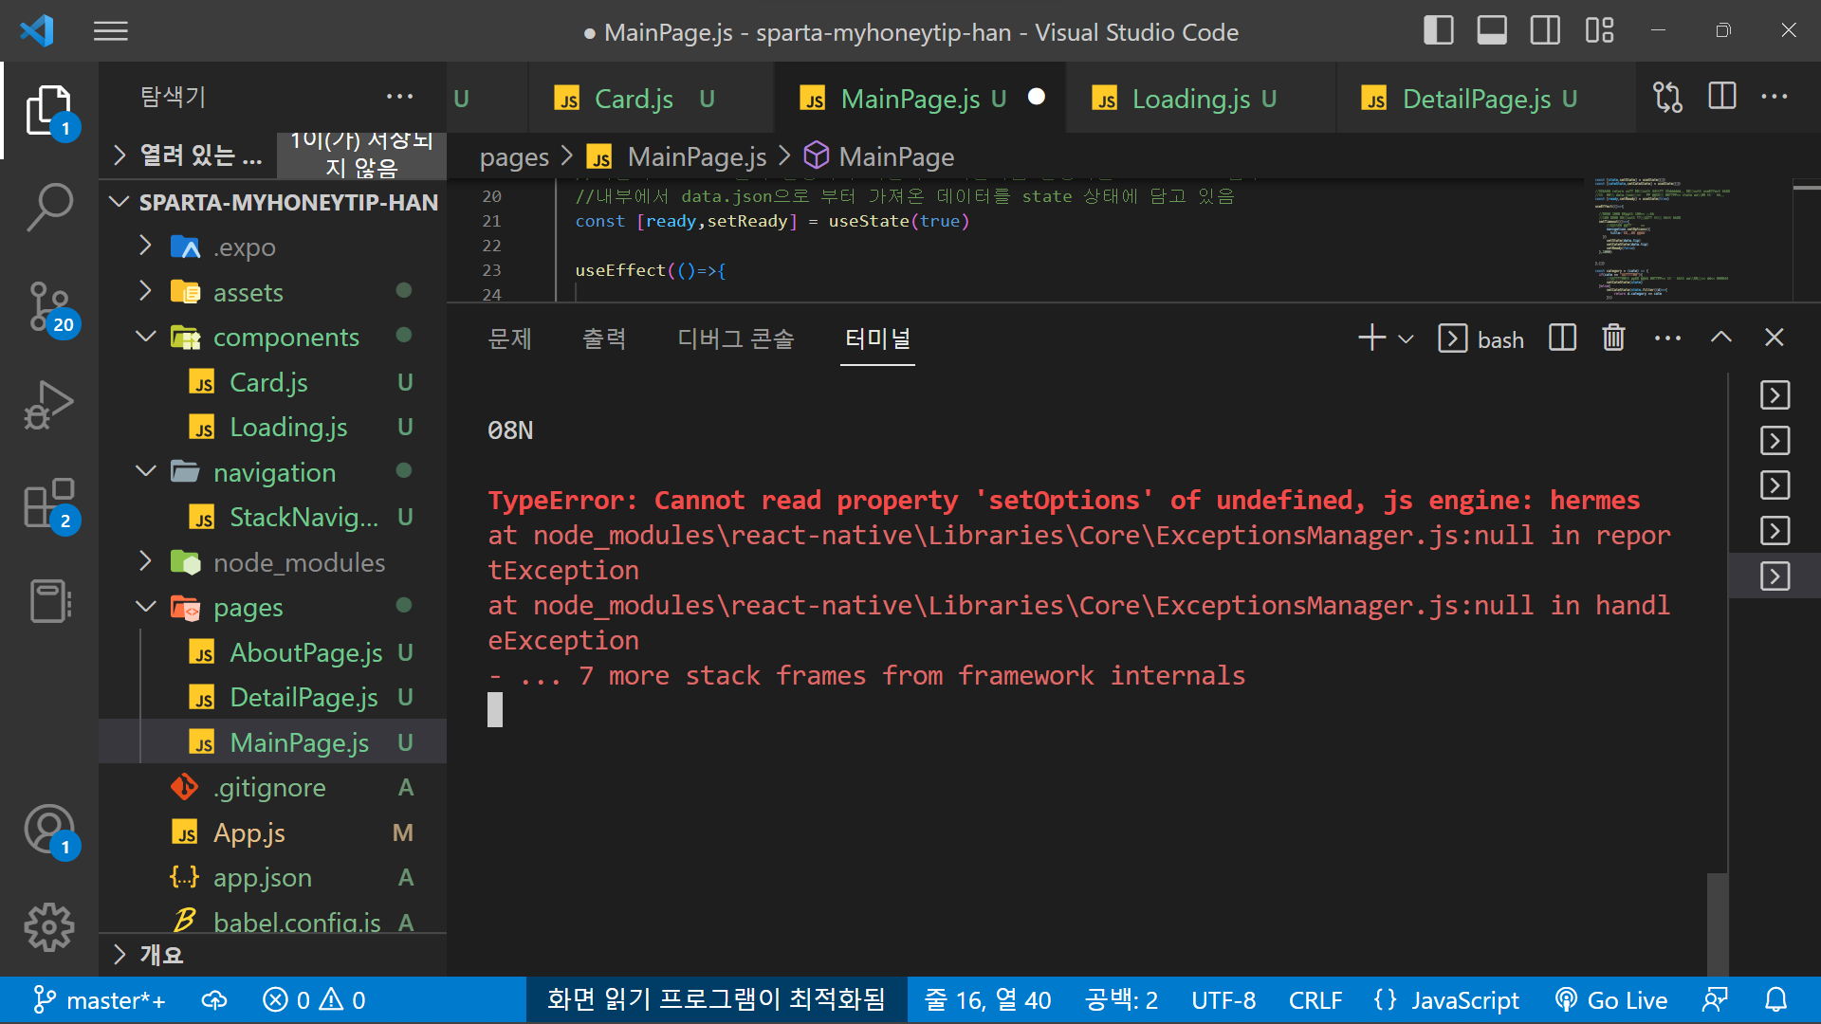This screenshot has height=1024, width=1821.
Task: Open app.json in the file tree
Action: [273, 877]
